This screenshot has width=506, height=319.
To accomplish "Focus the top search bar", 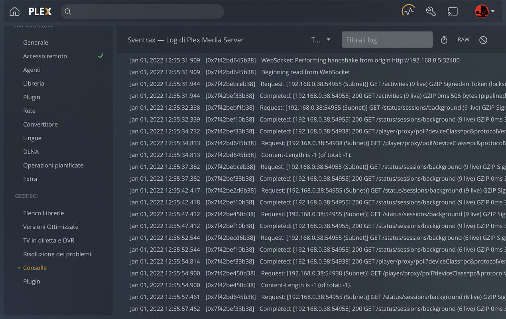I will click(142, 12).
